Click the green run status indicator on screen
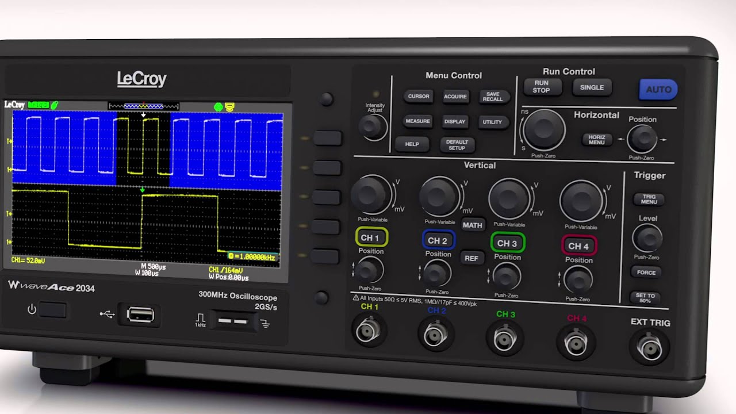This screenshot has height=414, width=736. [39, 105]
